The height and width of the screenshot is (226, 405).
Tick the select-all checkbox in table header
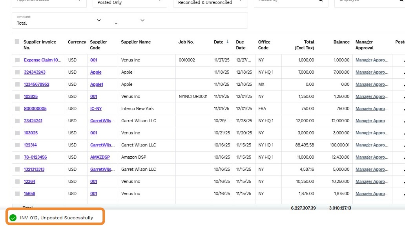tap(17, 42)
